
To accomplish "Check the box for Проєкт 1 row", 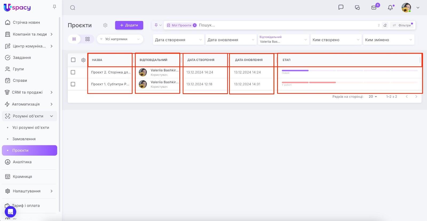I will 73,84.
